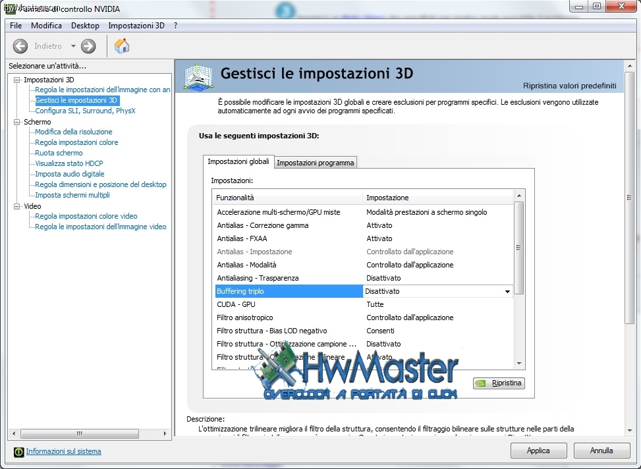The height and width of the screenshot is (469, 641).
Task: Click the main page scrollbar thumb
Action: 630,198
